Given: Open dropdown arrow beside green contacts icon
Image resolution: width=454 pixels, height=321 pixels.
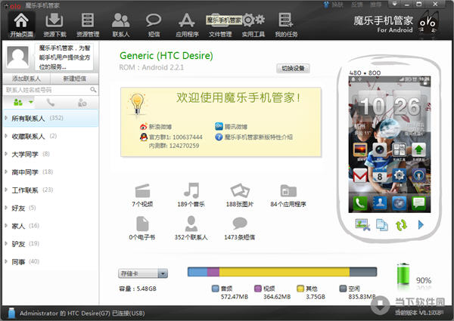Looking at the screenshot, I should pos(31,102).
